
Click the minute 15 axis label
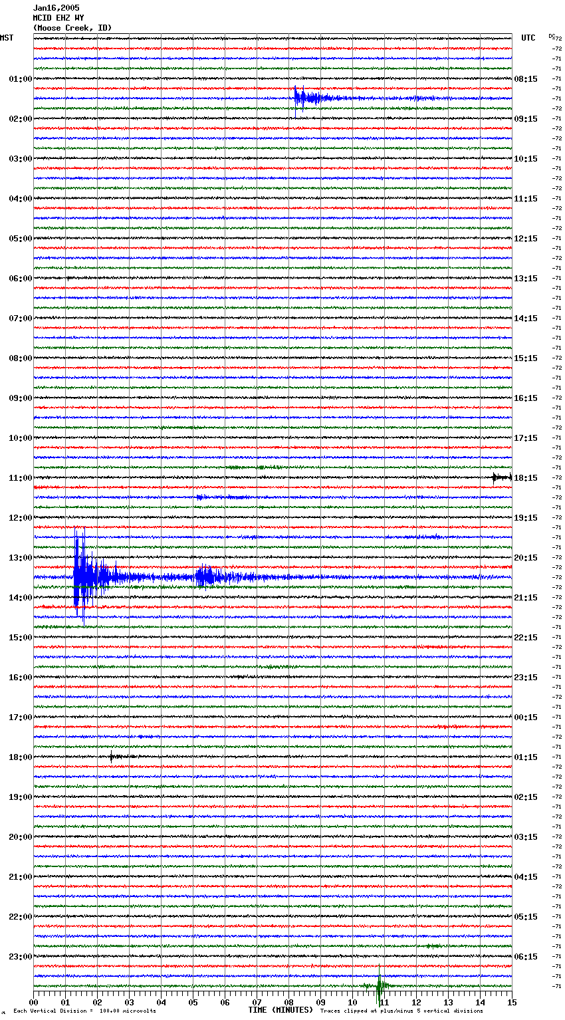[x=512, y=1002]
